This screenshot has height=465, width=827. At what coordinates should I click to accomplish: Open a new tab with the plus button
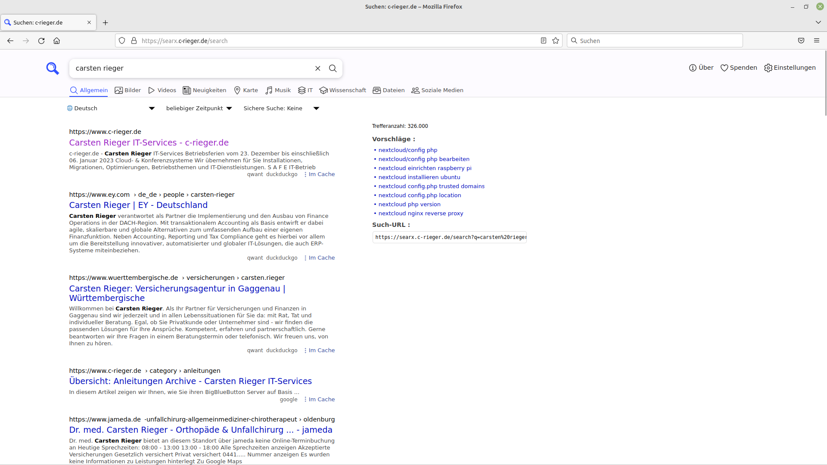pos(106,22)
